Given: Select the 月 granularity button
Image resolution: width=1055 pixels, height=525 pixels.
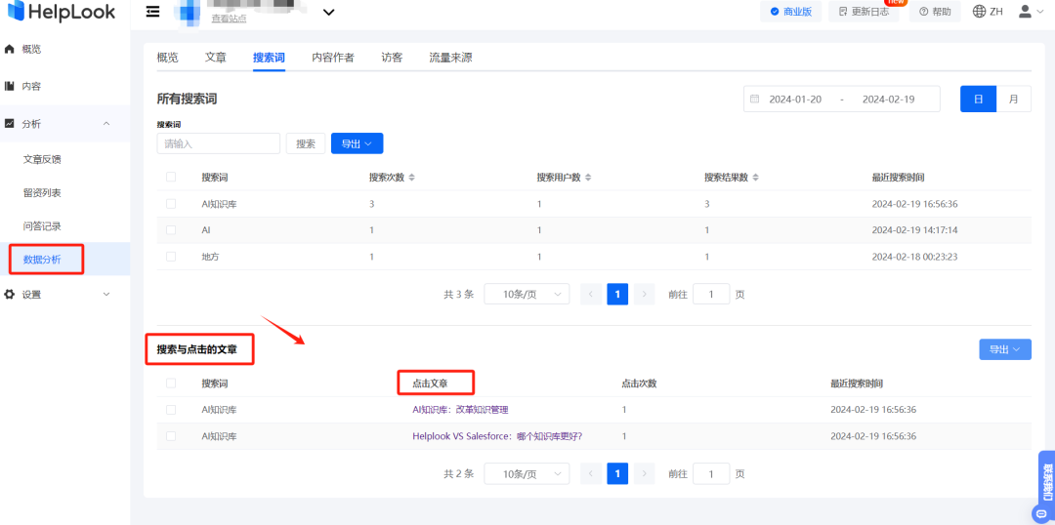Looking at the screenshot, I should pos(1013,99).
